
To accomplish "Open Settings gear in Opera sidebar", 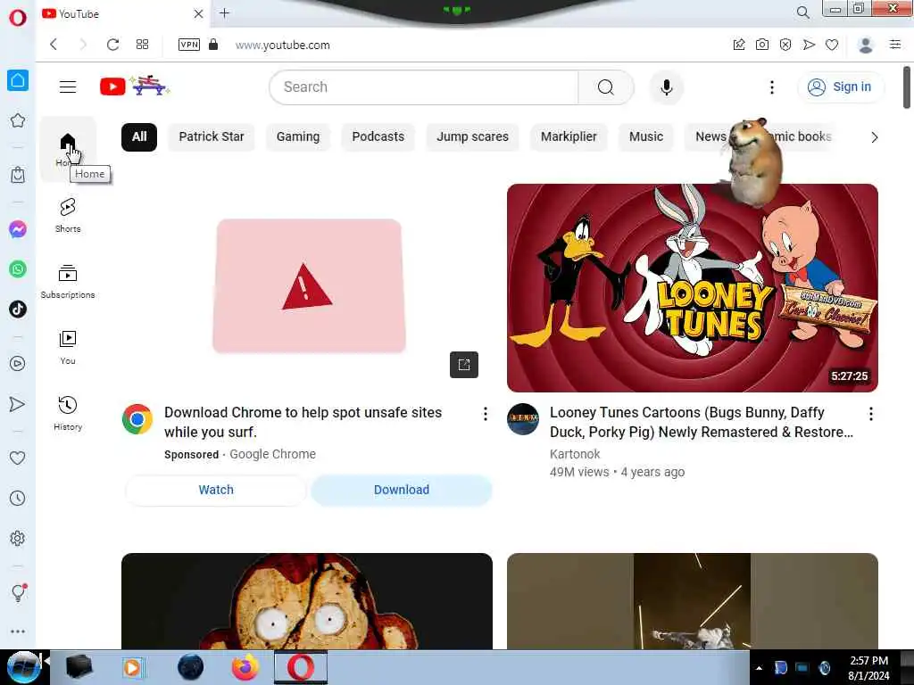I will (x=18, y=538).
